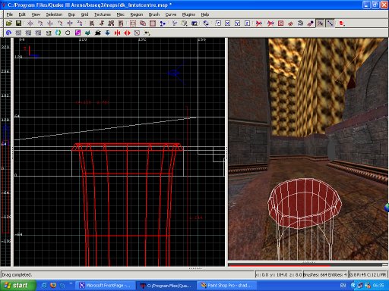Click the select inside icon
389x291 pixels.
pyautogui.click(x=121, y=23)
